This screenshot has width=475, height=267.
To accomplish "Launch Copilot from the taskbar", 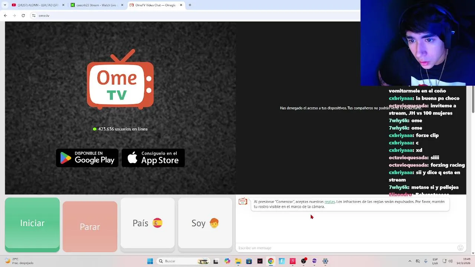I will (227, 261).
